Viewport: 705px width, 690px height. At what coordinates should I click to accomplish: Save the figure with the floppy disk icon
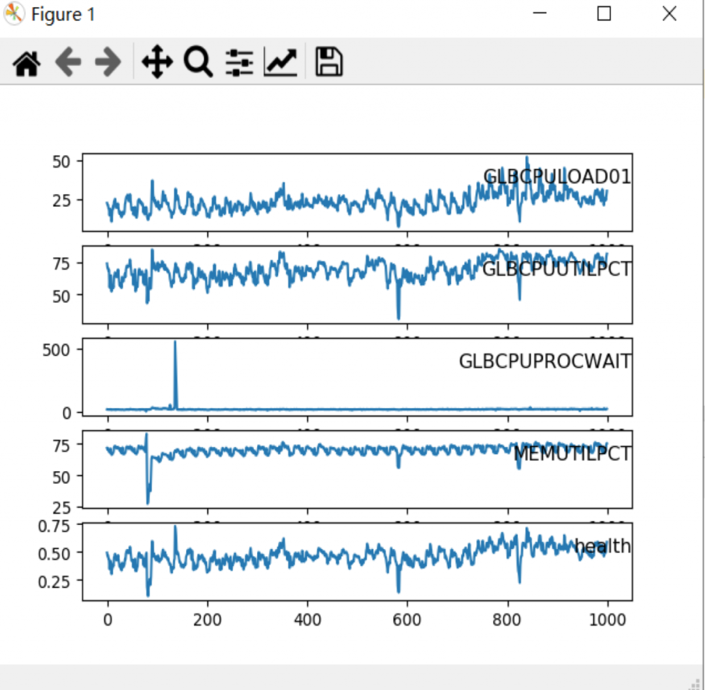pos(329,63)
